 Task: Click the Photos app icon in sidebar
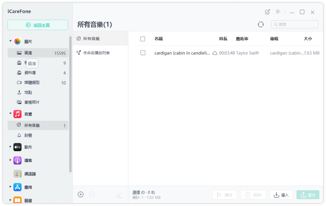pos(17,41)
